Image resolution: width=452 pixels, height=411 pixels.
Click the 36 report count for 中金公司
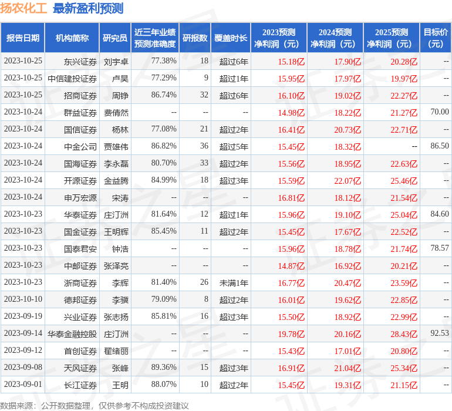pyautogui.click(x=204, y=146)
